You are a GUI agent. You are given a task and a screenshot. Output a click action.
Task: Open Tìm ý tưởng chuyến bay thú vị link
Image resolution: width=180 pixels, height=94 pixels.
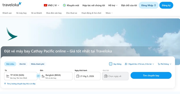coord(21,84)
